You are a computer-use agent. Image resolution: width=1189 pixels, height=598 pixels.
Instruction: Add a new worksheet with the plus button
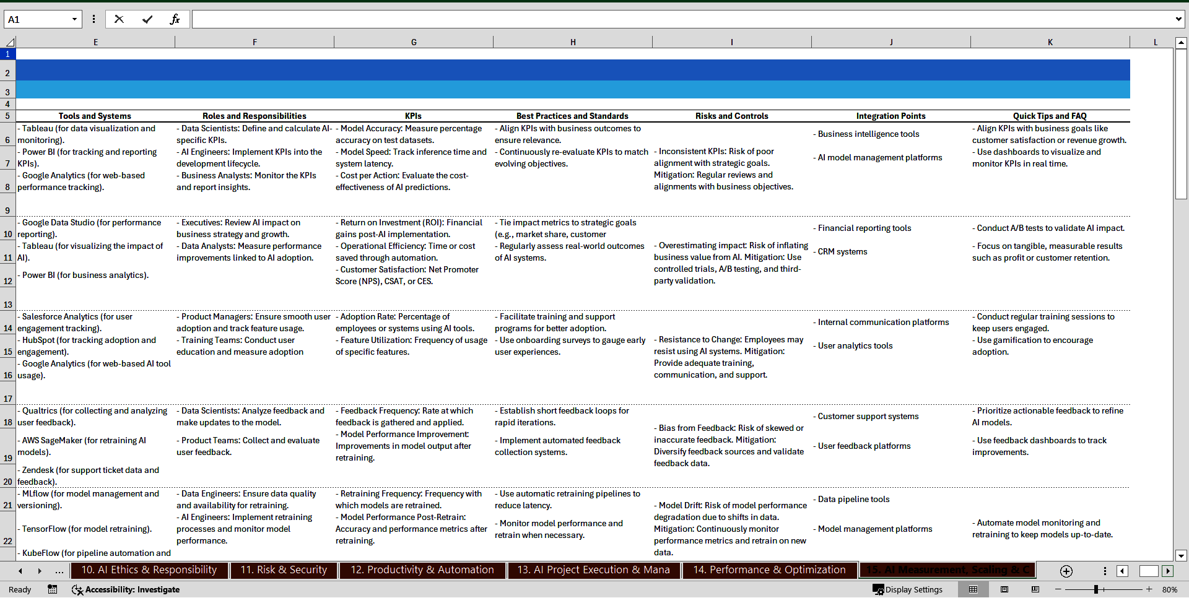click(x=1066, y=571)
